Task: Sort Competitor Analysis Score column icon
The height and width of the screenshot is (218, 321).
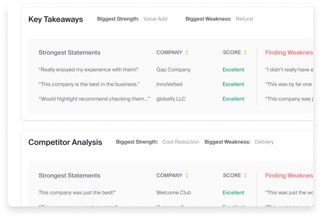Action: [245, 176]
